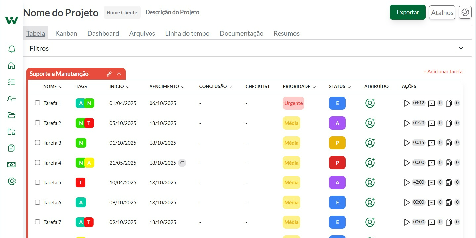Image resolution: width=476 pixels, height=238 pixels.
Task: Tick the checkbox for Tarefa 1
Action: tap(37, 103)
